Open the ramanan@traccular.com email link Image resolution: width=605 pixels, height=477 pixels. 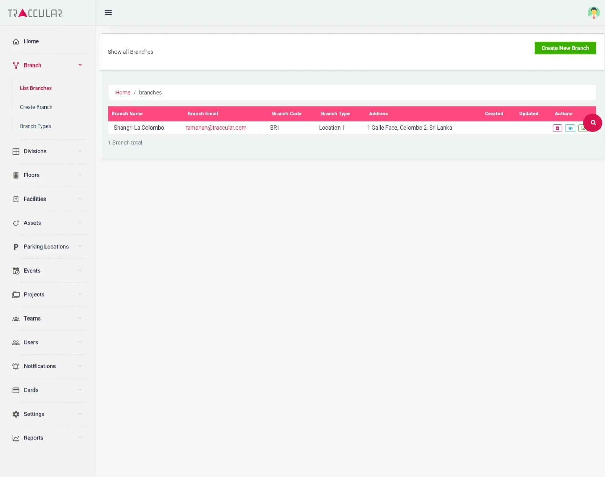[x=216, y=128]
